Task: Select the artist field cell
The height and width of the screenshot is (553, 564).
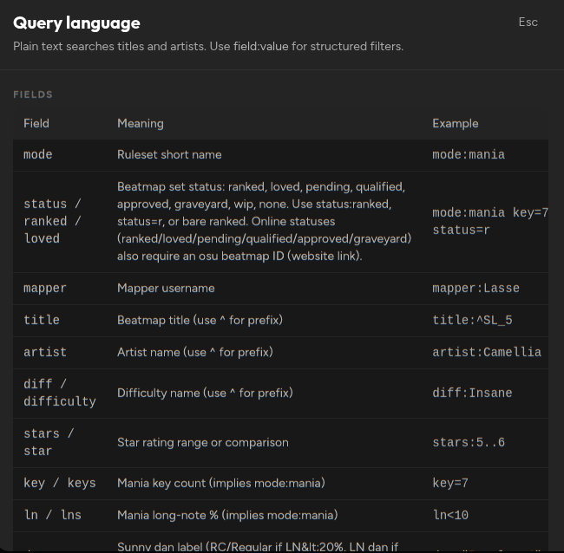Action: point(45,352)
